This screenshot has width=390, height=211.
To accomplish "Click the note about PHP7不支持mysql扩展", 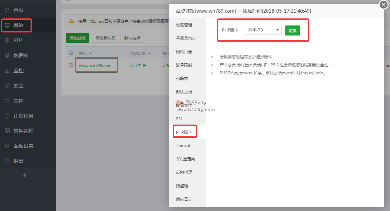I will click(x=273, y=73).
